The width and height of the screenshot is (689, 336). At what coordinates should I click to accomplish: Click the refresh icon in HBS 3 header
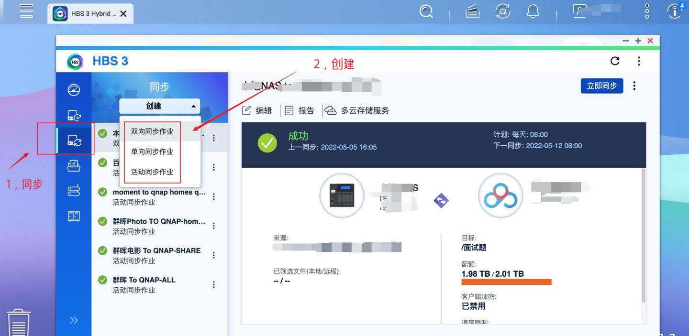(615, 61)
